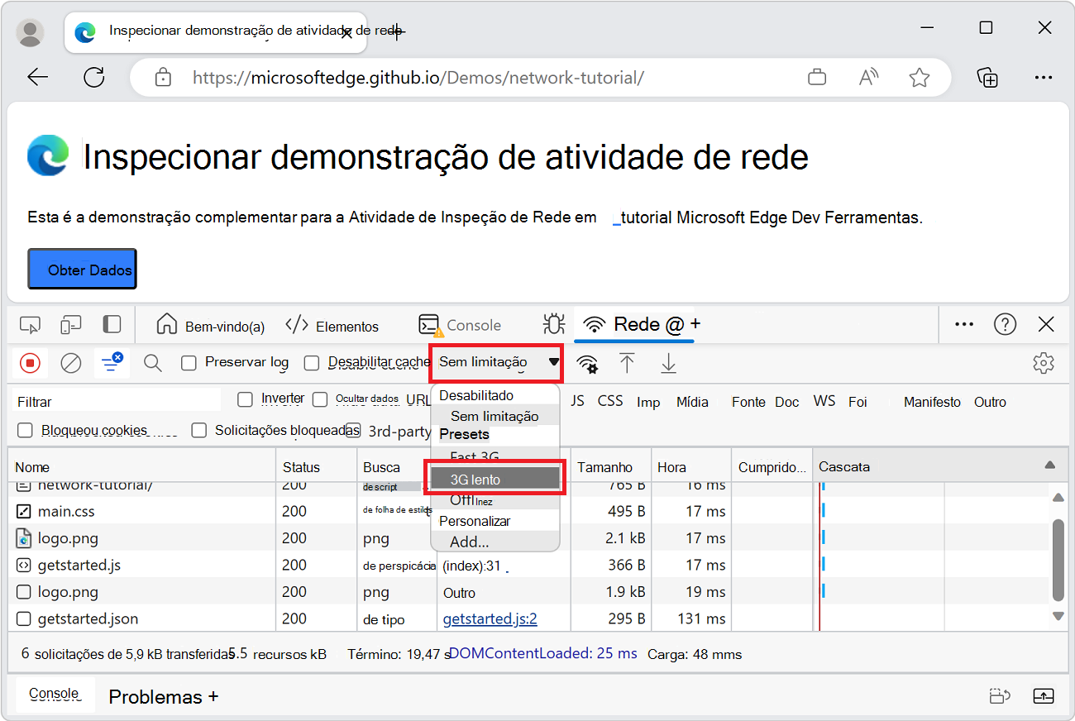Open Network settings gear icon

point(1044,362)
